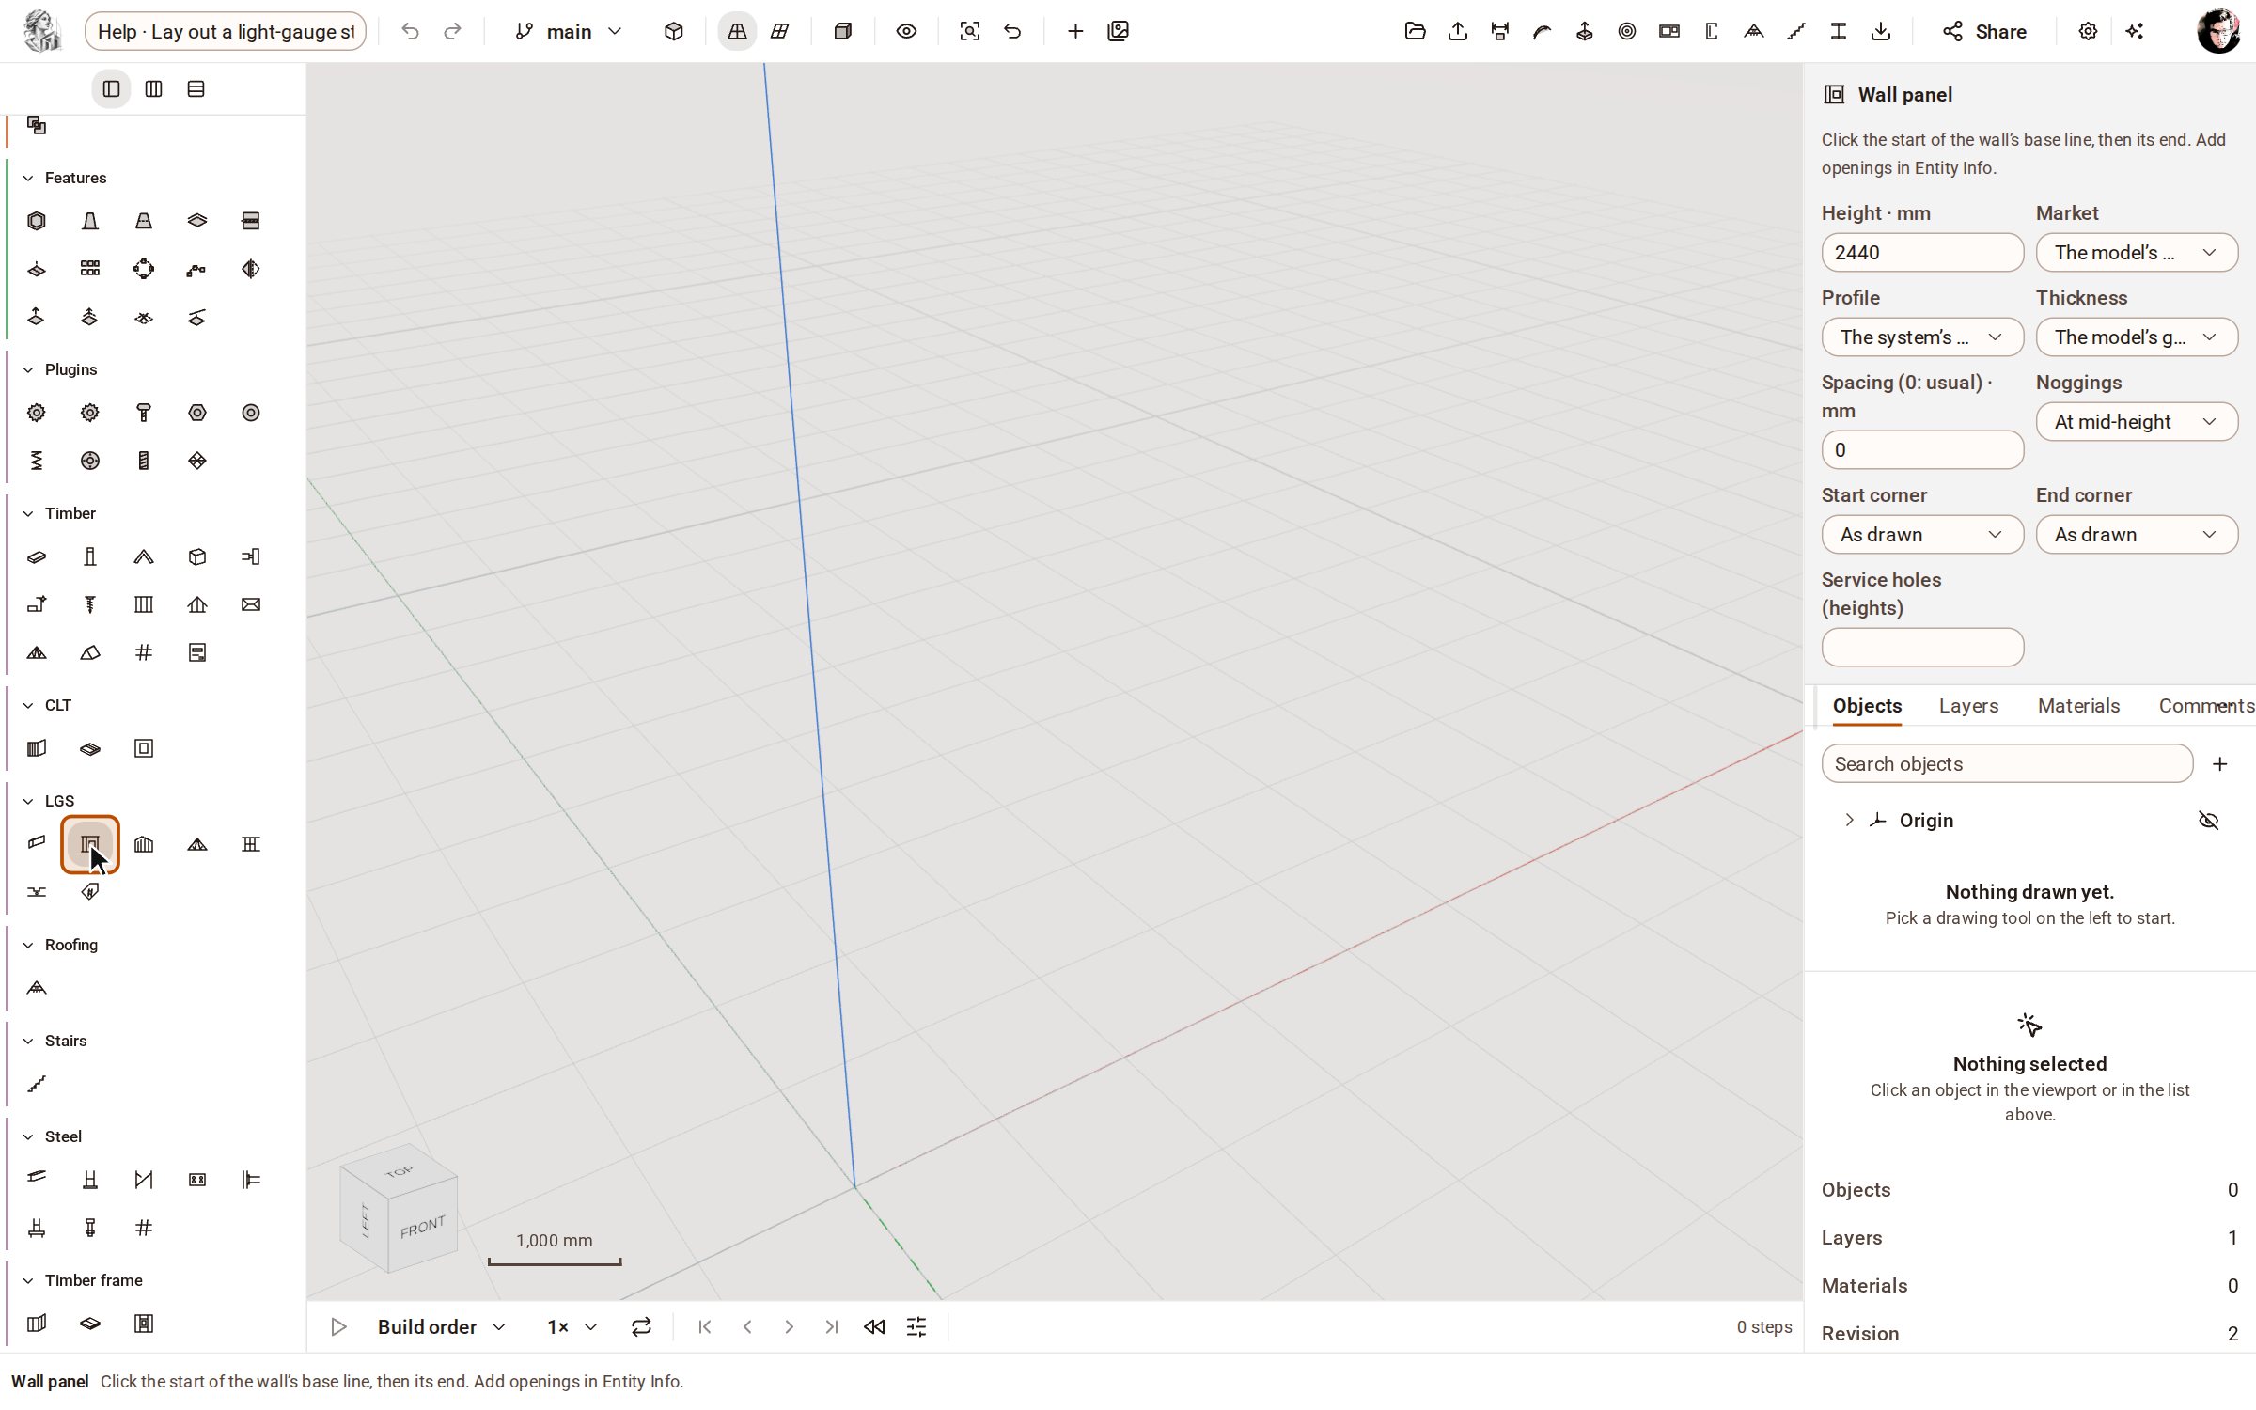Screen dimensions: 2256x1410
Task: Open the settings gear in top toolbar
Action: [x=2088, y=31]
